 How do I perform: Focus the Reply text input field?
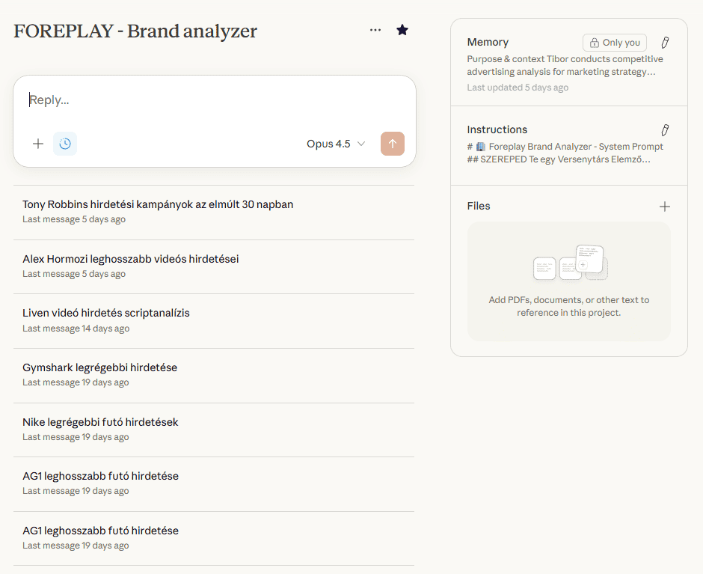[x=214, y=100]
